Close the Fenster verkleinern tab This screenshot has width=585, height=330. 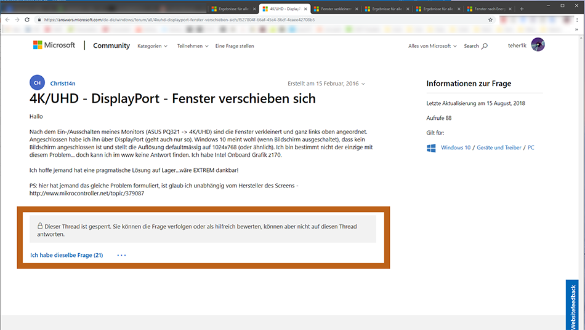357,9
